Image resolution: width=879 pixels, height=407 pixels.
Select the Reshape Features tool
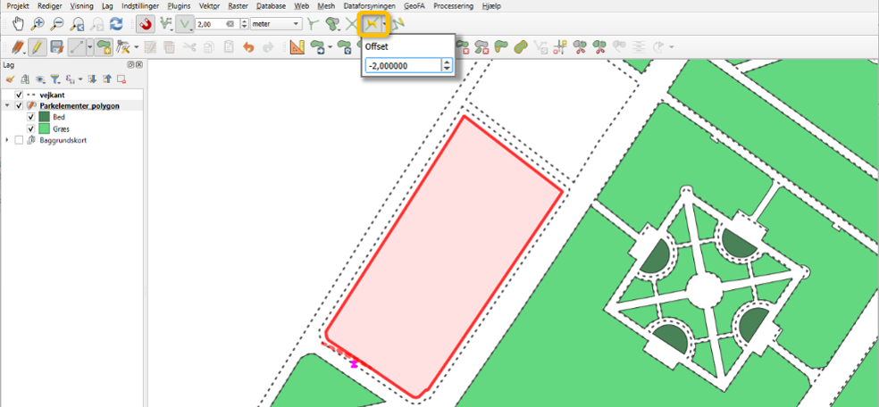[501, 47]
